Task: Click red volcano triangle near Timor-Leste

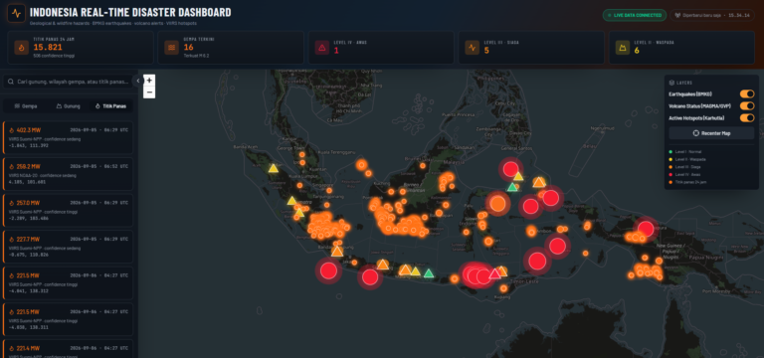Action: (x=494, y=273)
